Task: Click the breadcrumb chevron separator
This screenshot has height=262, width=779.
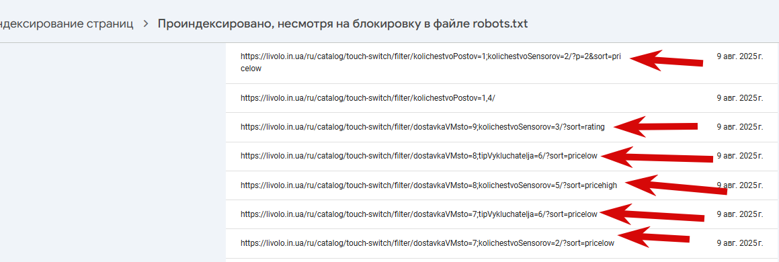Action: tap(146, 24)
